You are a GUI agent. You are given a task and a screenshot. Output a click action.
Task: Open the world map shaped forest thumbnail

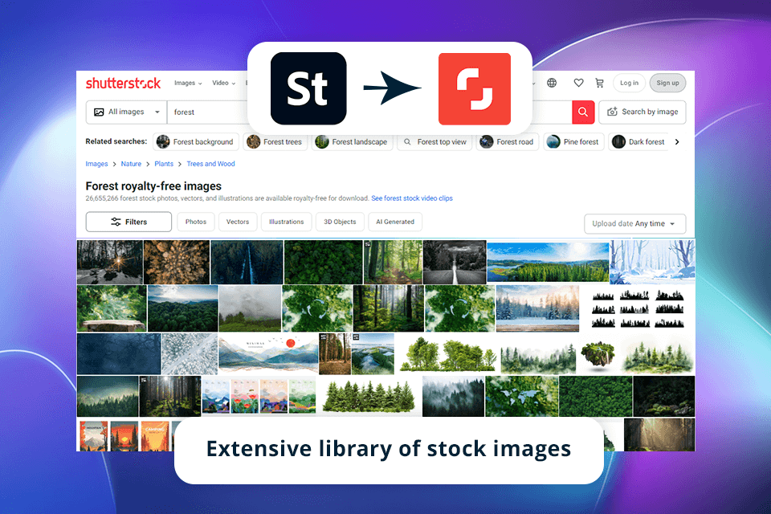point(522,397)
